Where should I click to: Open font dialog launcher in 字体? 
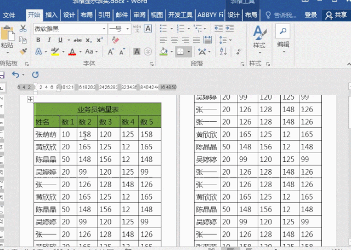point(151,65)
